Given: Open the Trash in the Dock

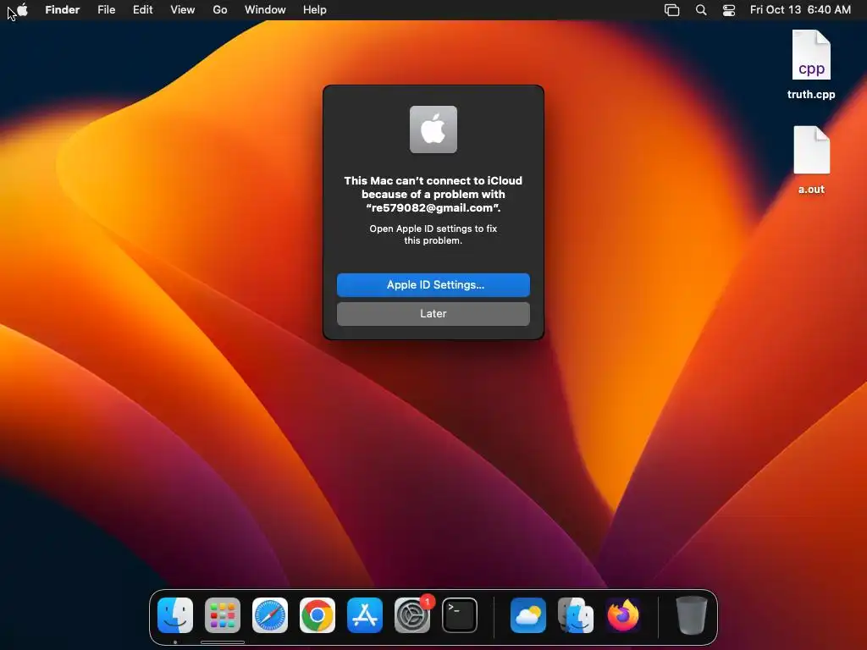Looking at the screenshot, I should (x=691, y=615).
